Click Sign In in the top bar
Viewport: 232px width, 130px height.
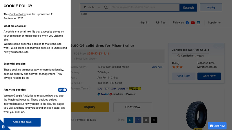[x=144, y=23]
